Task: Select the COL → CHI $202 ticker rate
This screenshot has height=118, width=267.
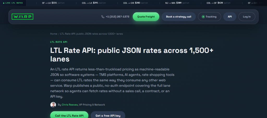Action: (x=136, y=3)
